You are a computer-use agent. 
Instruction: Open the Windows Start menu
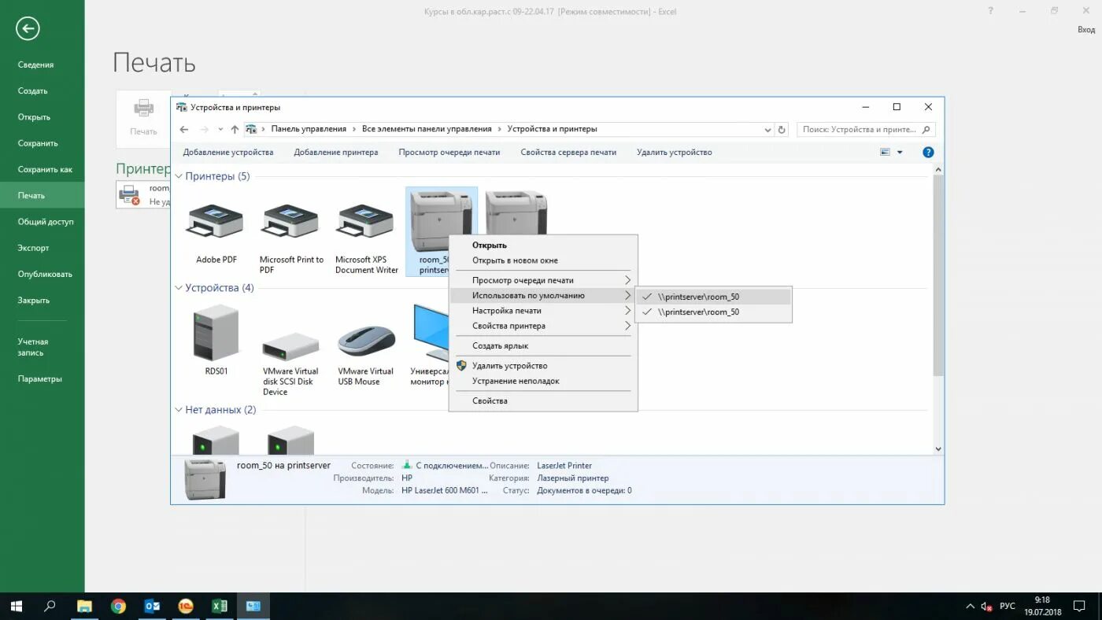coord(16,606)
